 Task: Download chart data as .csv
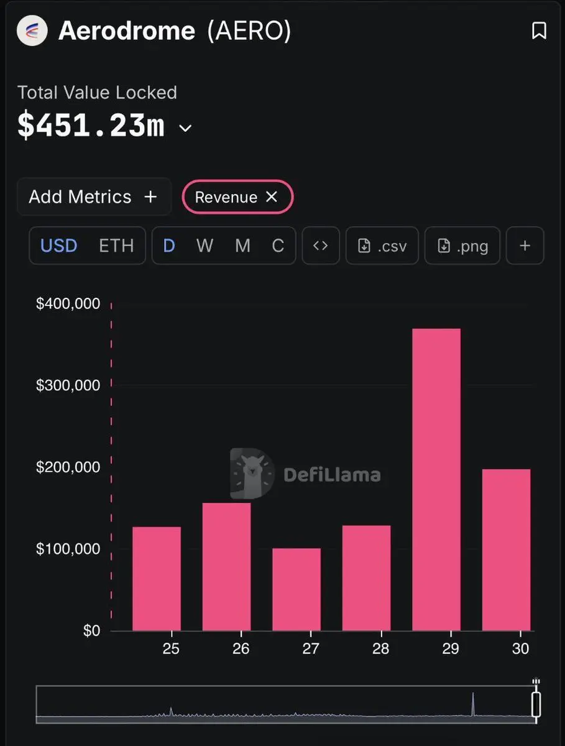coord(382,246)
